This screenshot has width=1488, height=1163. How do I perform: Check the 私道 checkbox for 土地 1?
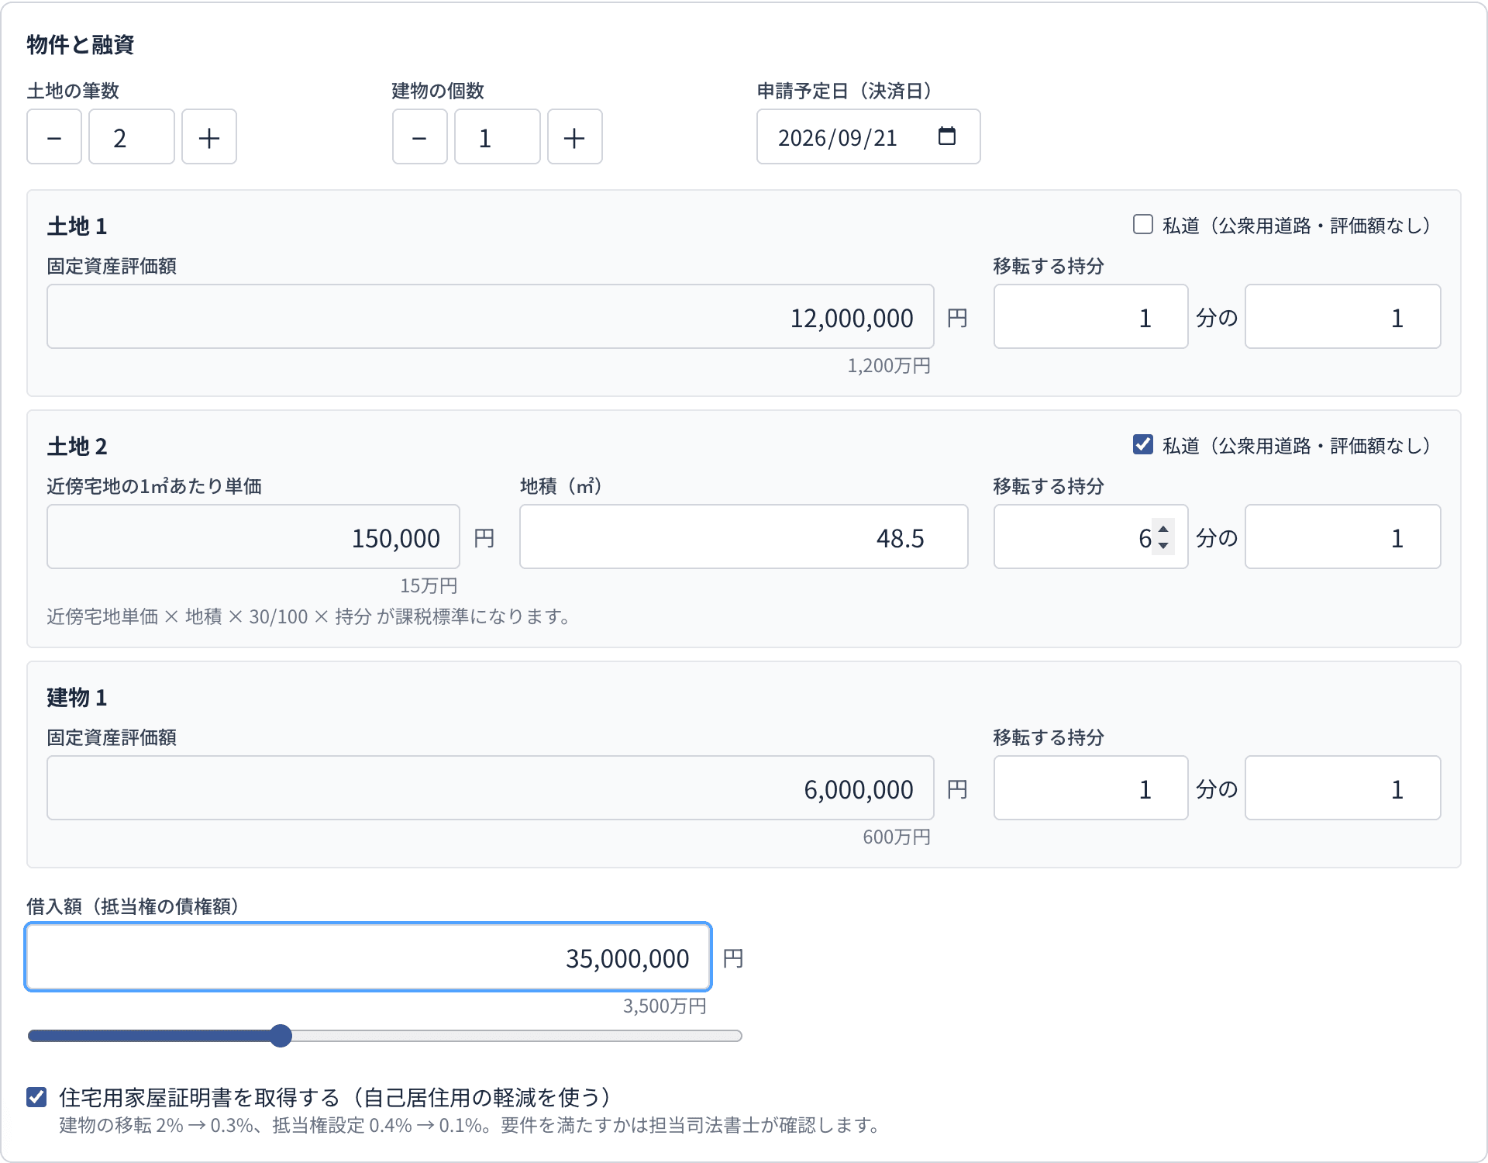[x=1143, y=224]
